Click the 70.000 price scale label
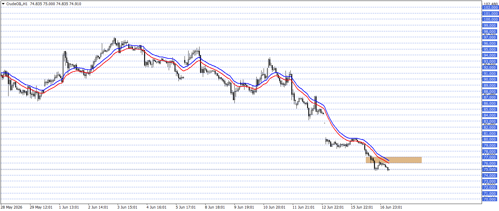This screenshot has width=499, height=211. [x=490, y=199]
